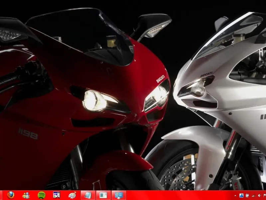Open Paint via the palette icon
Image resolution: width=266 pixels, height=200 pixels.
tap(72, 195)
